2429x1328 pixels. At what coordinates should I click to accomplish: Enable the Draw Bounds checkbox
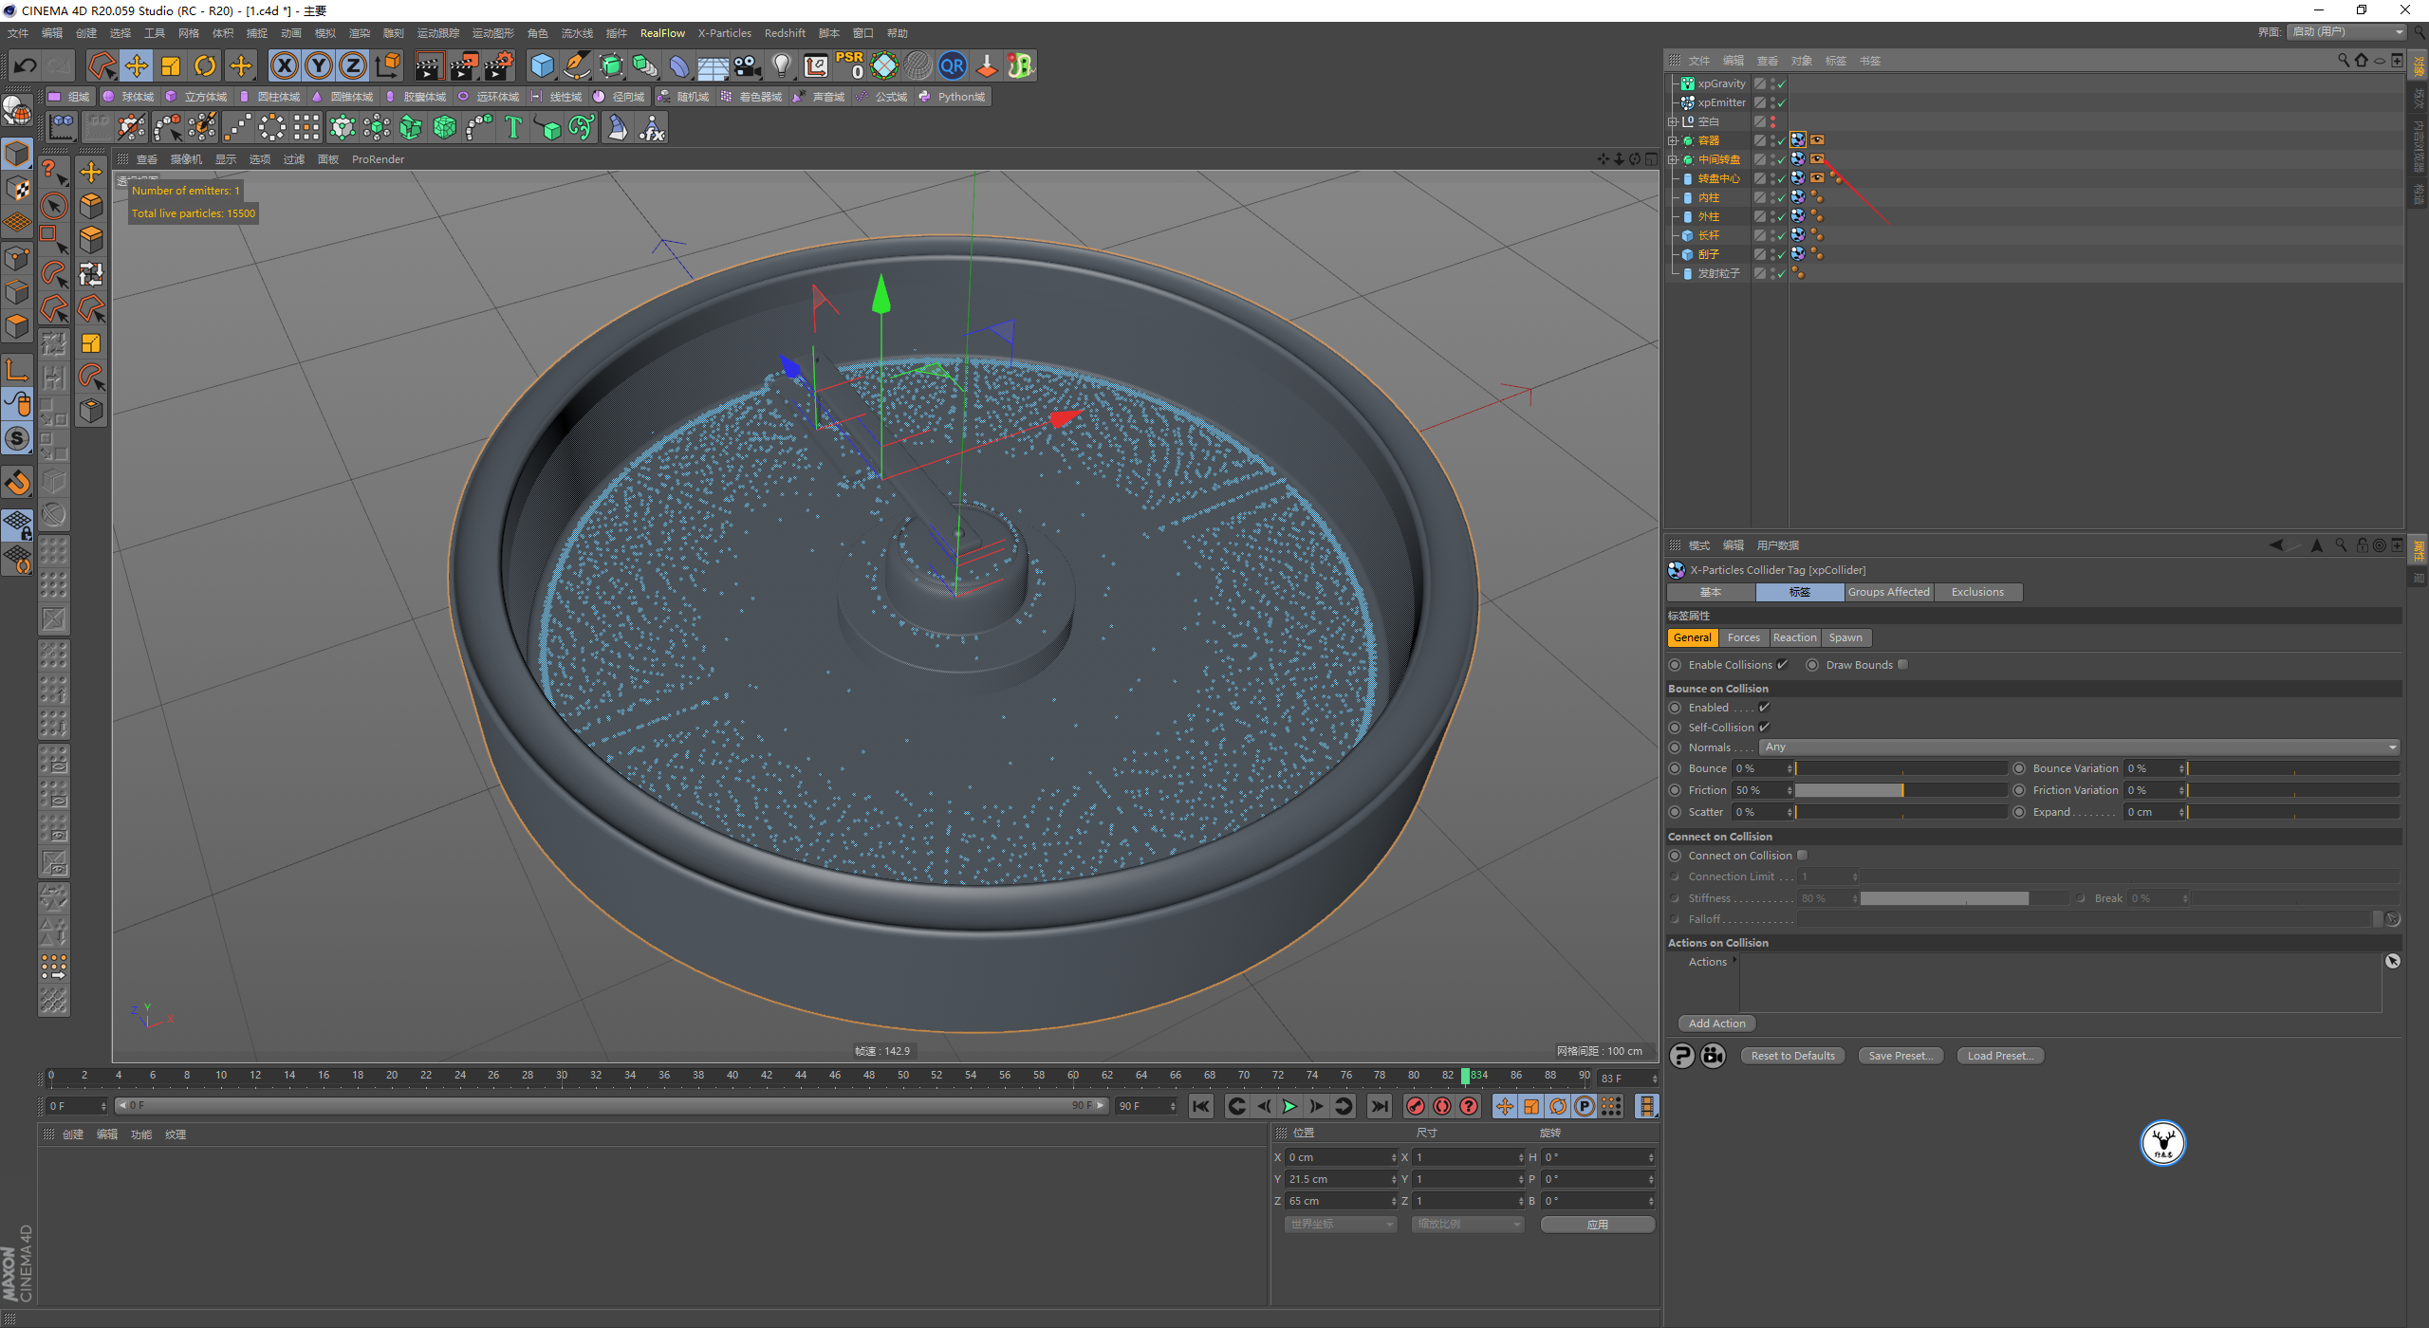pos(1902,665)
